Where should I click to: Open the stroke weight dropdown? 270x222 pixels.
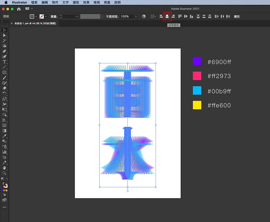click(x=77, y=17)
